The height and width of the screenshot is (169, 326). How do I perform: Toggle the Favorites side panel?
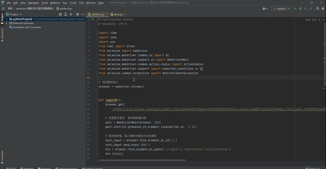click(2, 157)
